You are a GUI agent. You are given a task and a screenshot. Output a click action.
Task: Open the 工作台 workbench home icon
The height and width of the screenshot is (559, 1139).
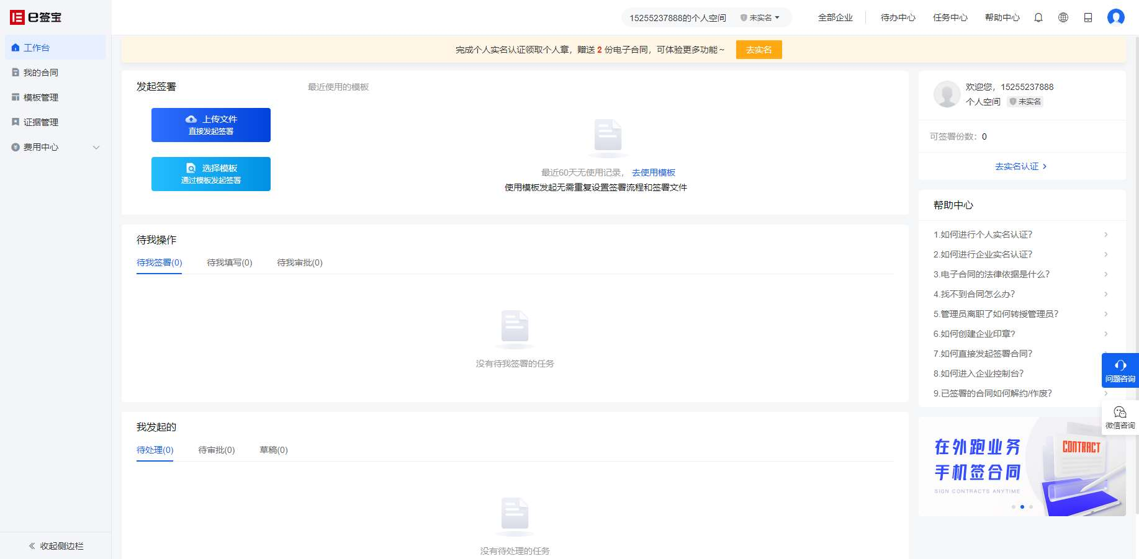(x=16, y=48)
